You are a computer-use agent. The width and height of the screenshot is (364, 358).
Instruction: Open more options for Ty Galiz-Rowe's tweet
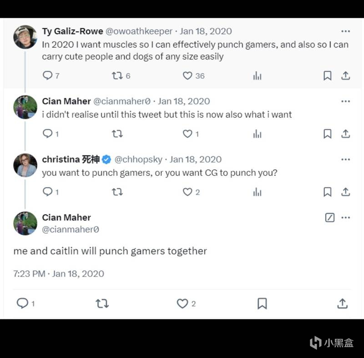(345, 31)
